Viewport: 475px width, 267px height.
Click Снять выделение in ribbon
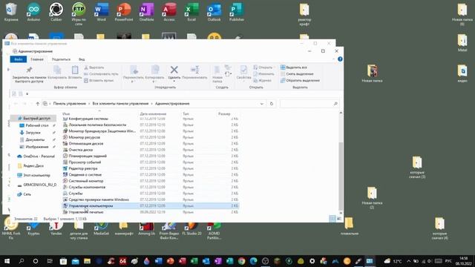[x=297, y=74]
